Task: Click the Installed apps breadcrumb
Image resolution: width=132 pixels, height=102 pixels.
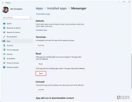Action: pyautogui.click(x=57, y=8)
